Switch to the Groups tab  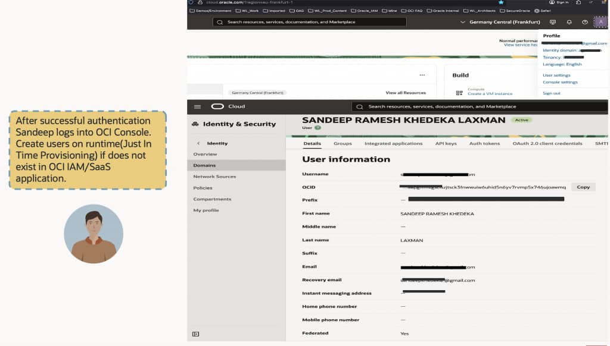pos(343,144)
